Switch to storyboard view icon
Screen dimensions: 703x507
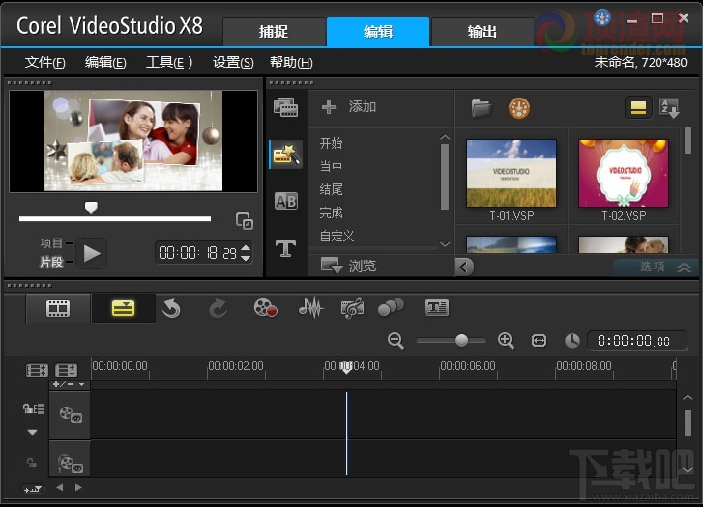pyautogui.click(x=59, y=308)
